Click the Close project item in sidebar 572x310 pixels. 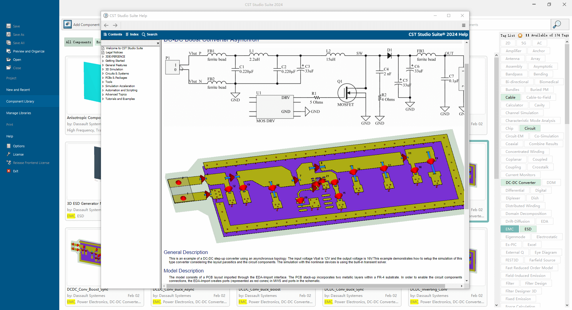(x=17, y=68)
